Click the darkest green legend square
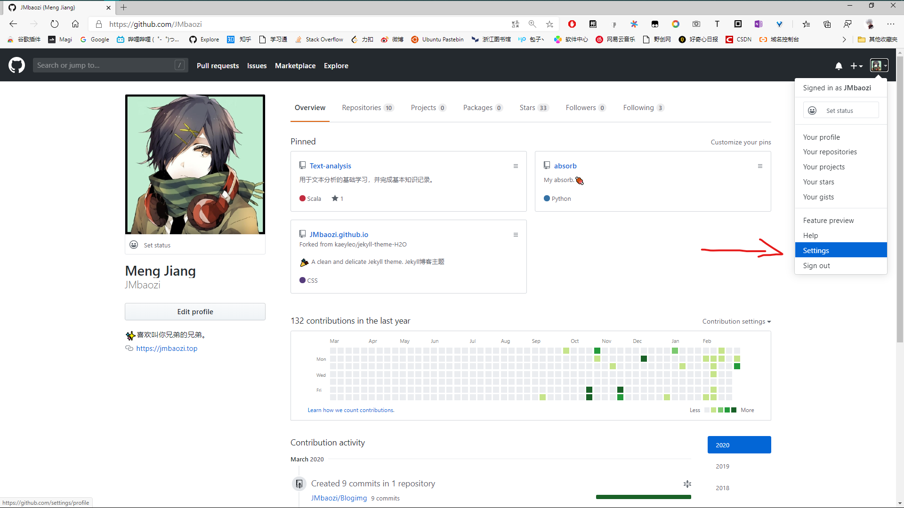Screen dimensions: 904x508 (x=734, y=410)
